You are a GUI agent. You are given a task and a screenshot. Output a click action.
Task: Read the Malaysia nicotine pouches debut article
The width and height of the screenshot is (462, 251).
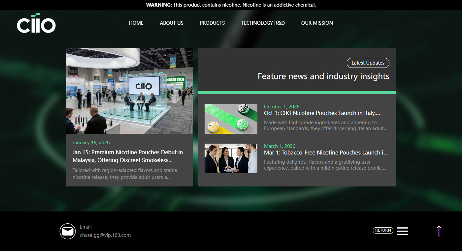click(x=127, y=156)
